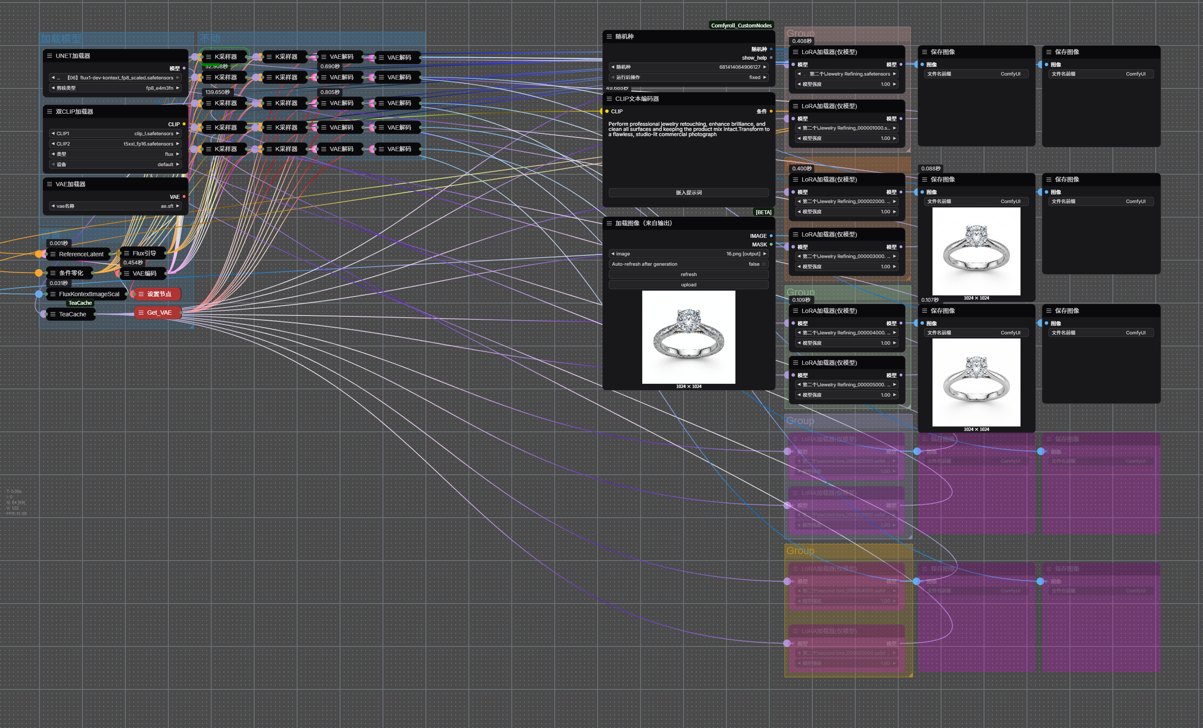Click the IMAGE output socket on 加载图像 node
The width and height of the screenshot is (1203, 728).
tap(771, 236)
